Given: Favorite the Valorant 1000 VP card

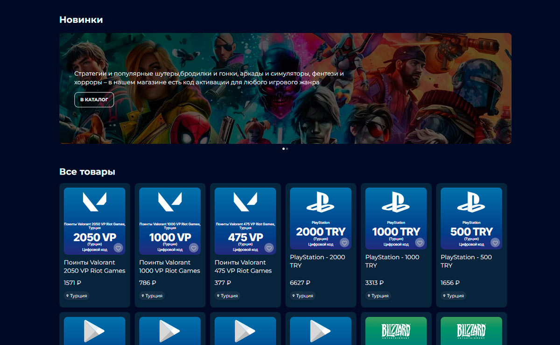Looking at the screenshot, I should click(194, 248).
